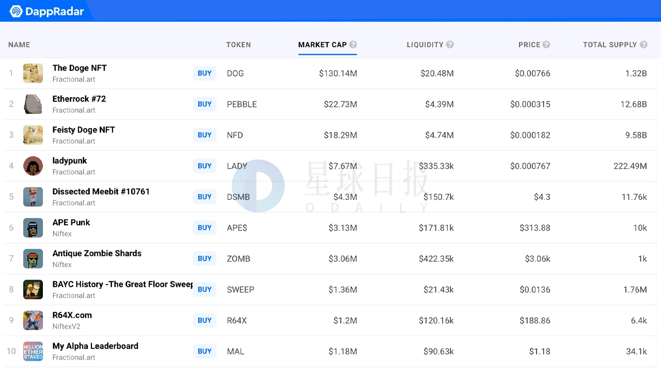Select the NiftexV2 platform label

point(66,327)
